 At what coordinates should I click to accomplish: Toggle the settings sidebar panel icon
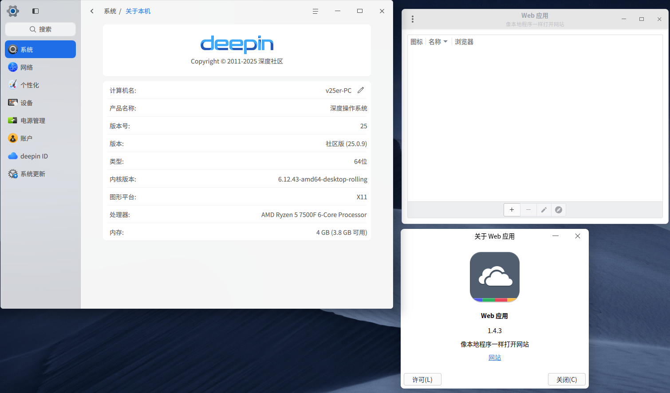point(35,11)
